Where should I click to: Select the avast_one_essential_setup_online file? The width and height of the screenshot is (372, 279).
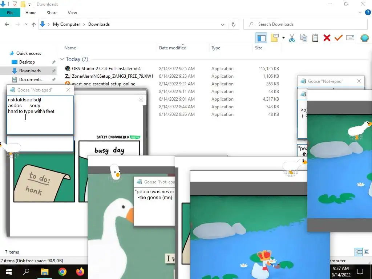[104, 84]
